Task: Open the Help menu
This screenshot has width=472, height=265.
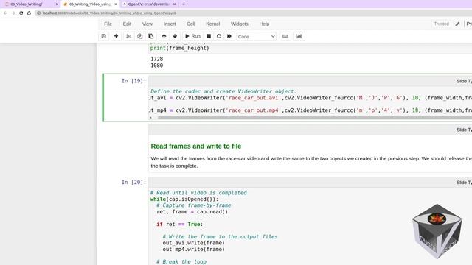Action: pyautogui.click(x=264, y=24)
